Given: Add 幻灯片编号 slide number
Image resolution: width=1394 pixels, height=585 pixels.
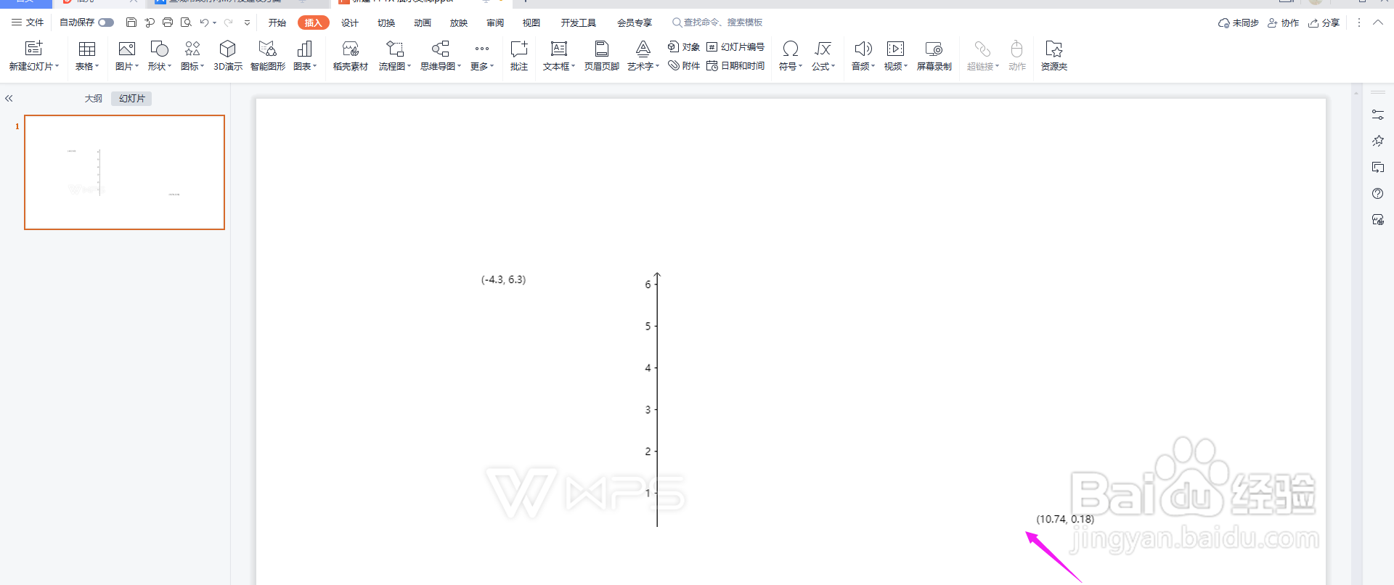Looking at the screenshot, I should [x=735, y=46].
